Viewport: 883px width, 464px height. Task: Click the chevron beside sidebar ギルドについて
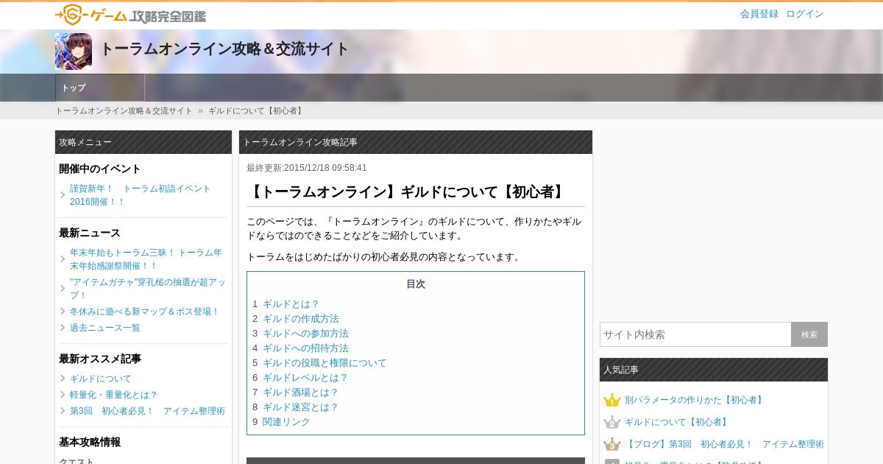63,379
